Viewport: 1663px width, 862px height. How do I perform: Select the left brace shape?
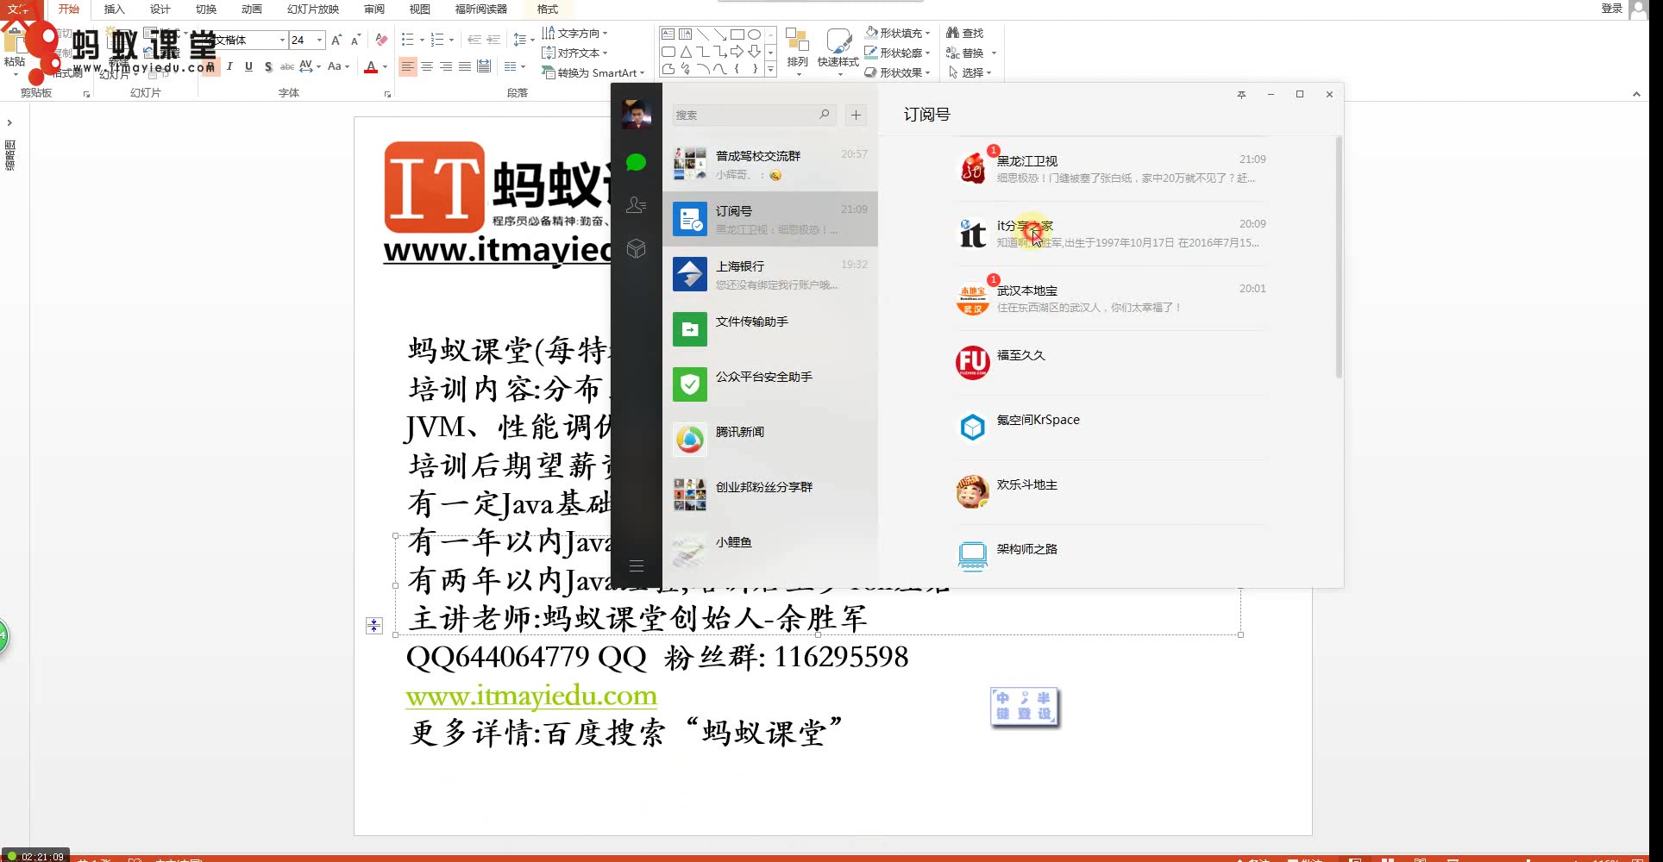click(x=737, y=69)
